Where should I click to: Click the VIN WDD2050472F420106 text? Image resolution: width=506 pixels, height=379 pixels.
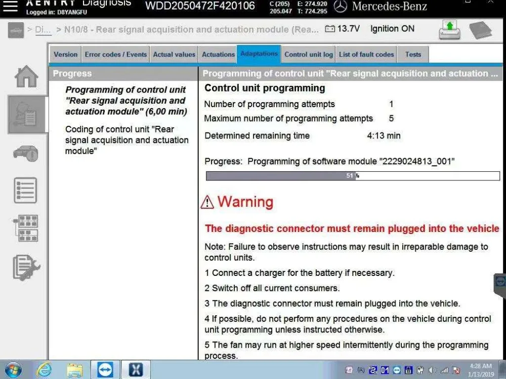[200, 6]
